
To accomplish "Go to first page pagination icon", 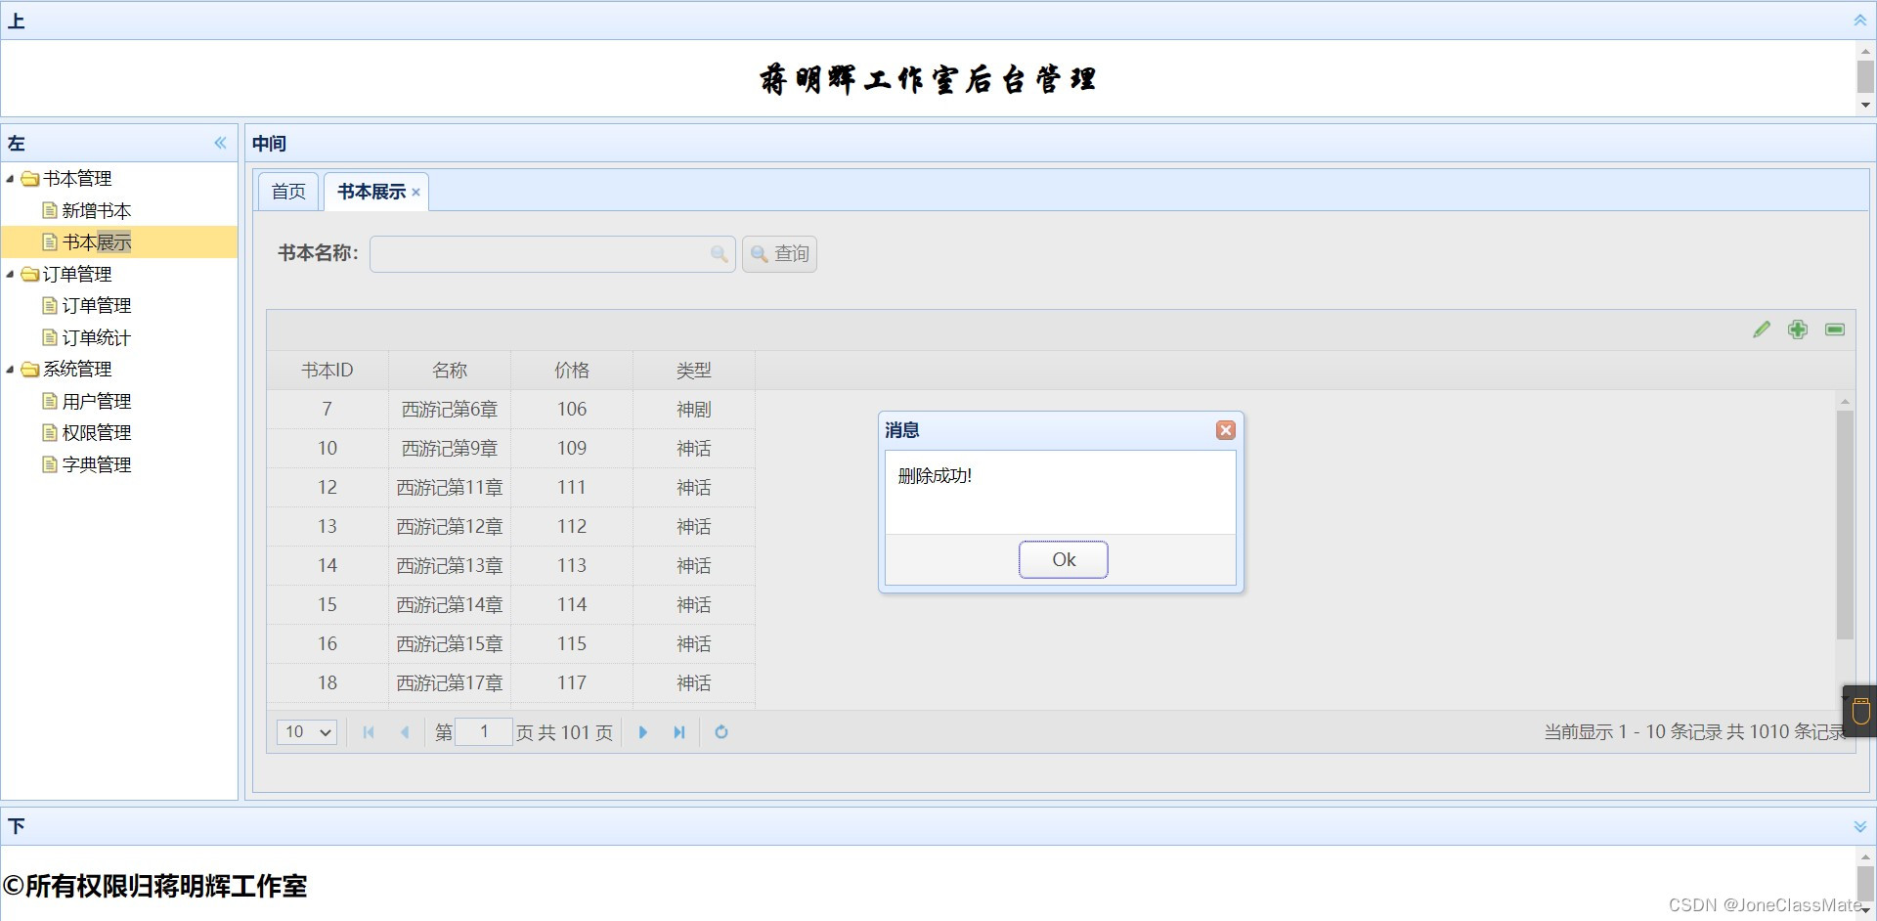I will (369, 732).
